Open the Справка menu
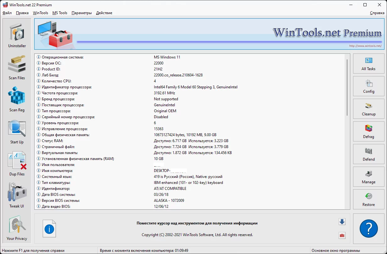Screen dimensions: 387x254 pos(377,13)
